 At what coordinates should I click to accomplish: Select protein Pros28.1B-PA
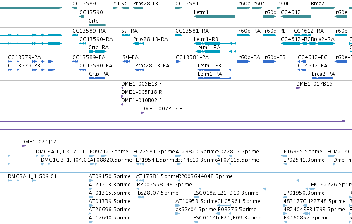pos(139,70)
